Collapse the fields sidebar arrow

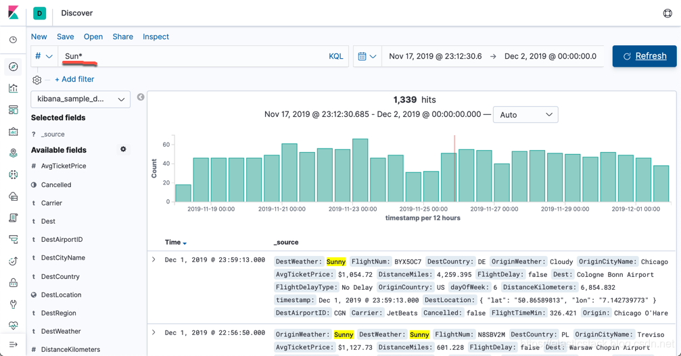[141, 97]
